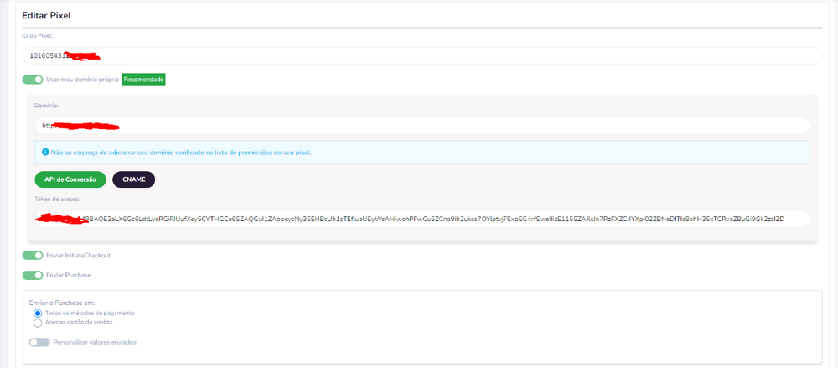Select Todos os métodos de pagamento
The image size is (838, 368).
38,313
